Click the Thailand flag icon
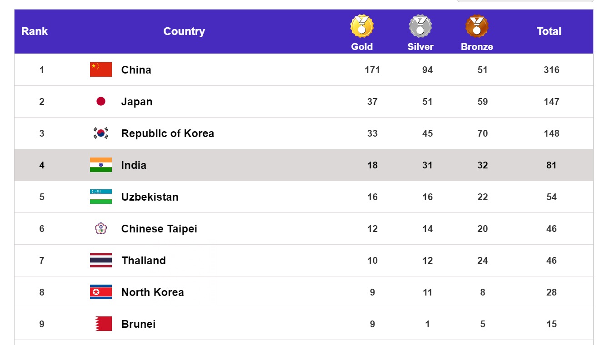Screen dimensions: 600x345 (101, 260)
